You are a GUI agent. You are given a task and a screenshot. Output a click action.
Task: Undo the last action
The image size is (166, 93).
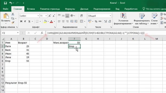pos(11,3)
